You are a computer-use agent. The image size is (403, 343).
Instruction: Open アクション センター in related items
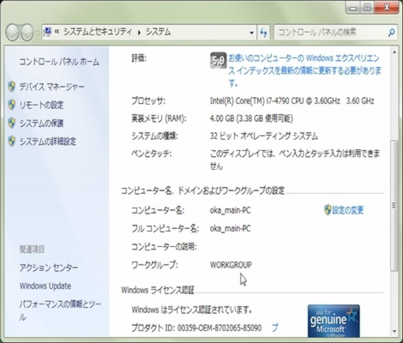pyautogui.click(x=49, y=267)
